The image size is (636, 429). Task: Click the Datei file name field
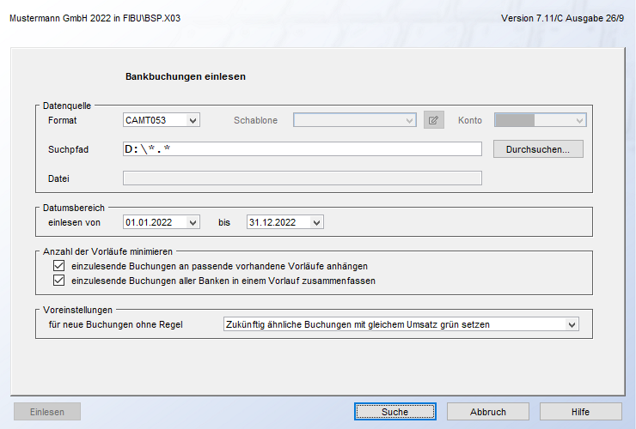pyautogui.click(x=303, y=178)
